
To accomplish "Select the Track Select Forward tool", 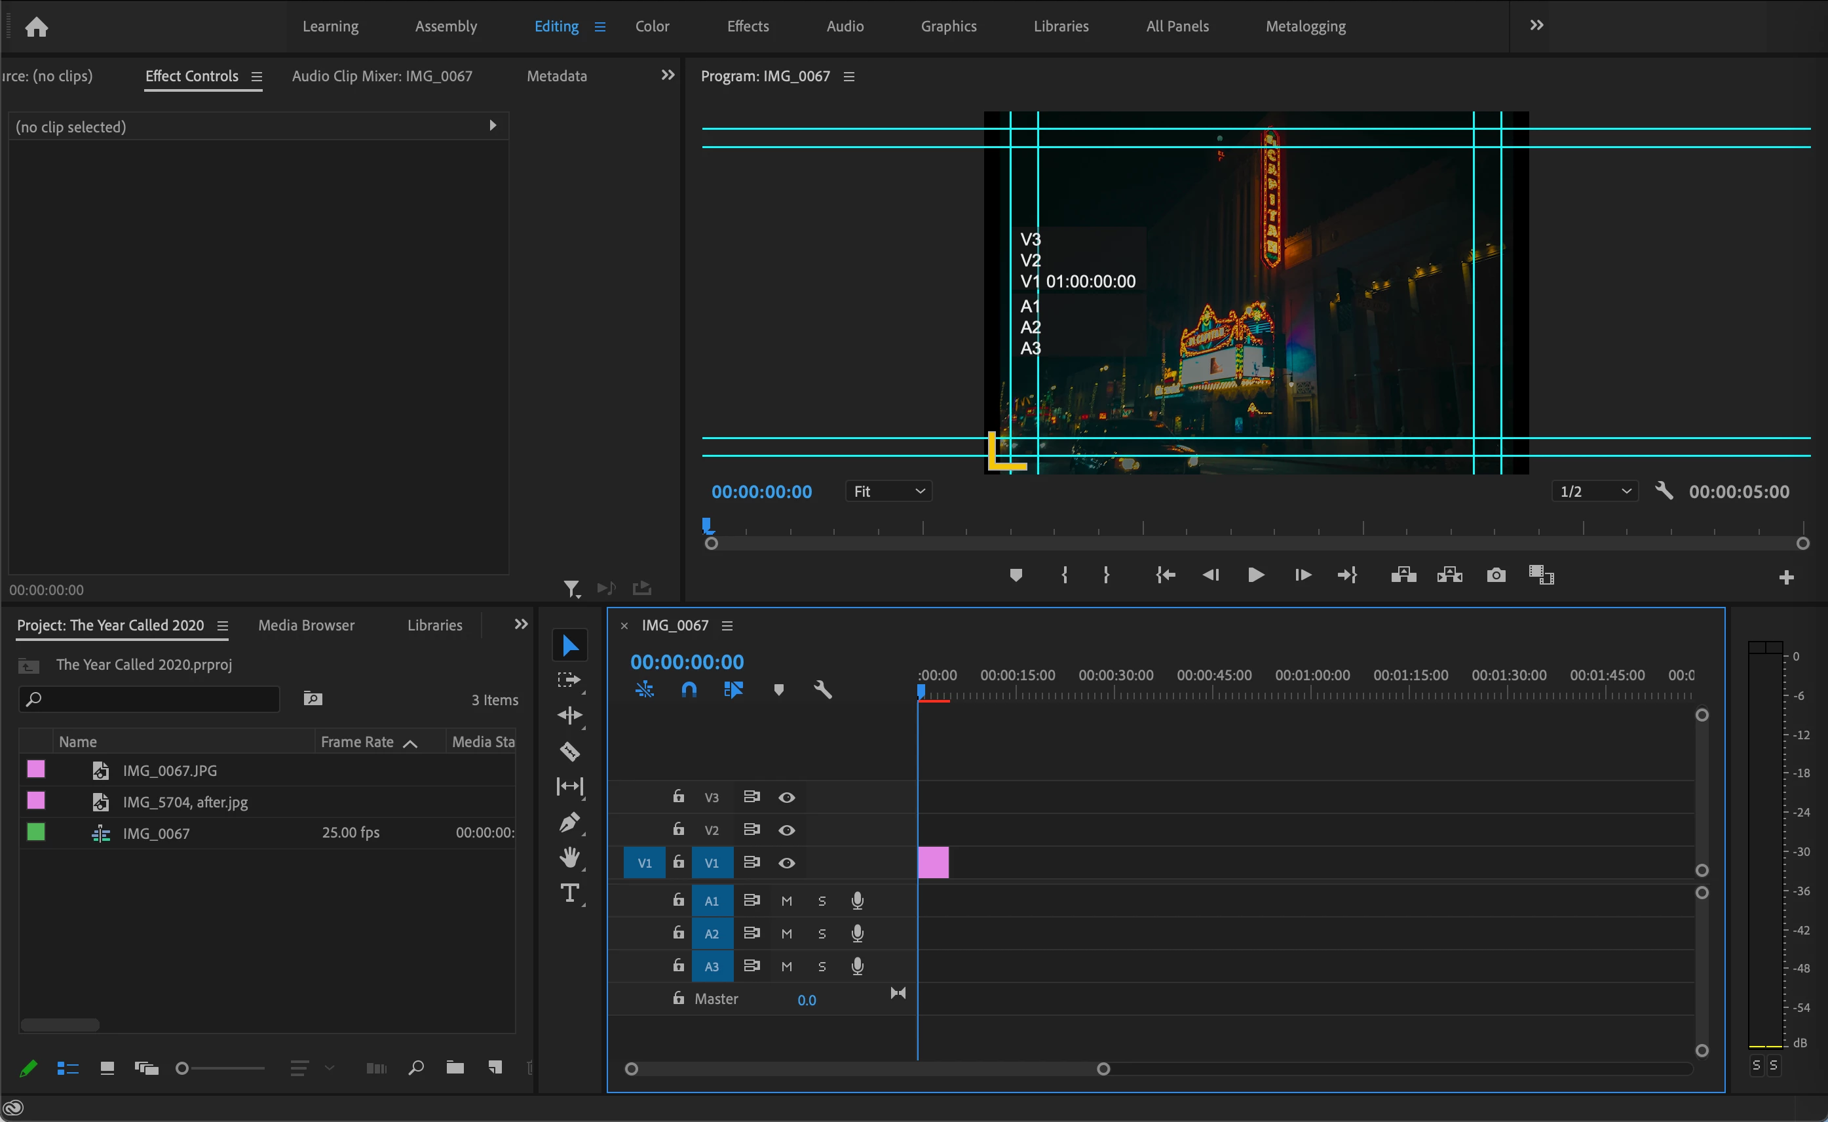I will point(569,680).
